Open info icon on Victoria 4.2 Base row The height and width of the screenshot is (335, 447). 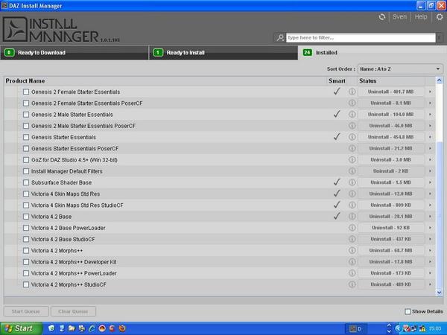pyautogui.click(x=352, y=217)
